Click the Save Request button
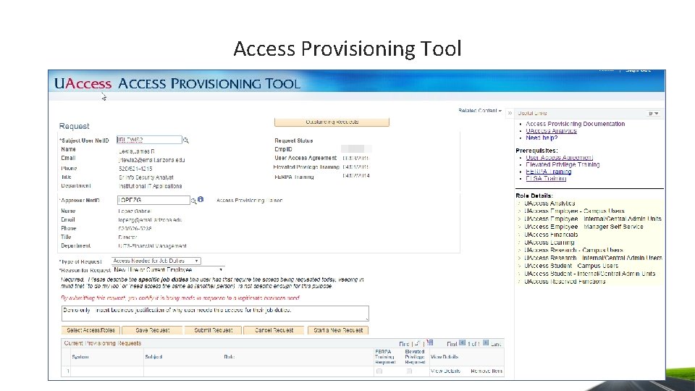Image resolution: width=695 pixels, height=391 pixels. [x=153, y=330]
